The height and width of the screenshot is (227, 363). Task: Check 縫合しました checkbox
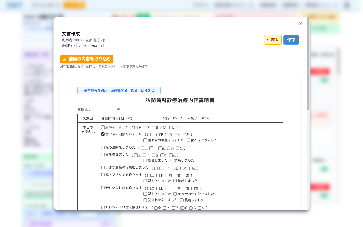[145, 160]
